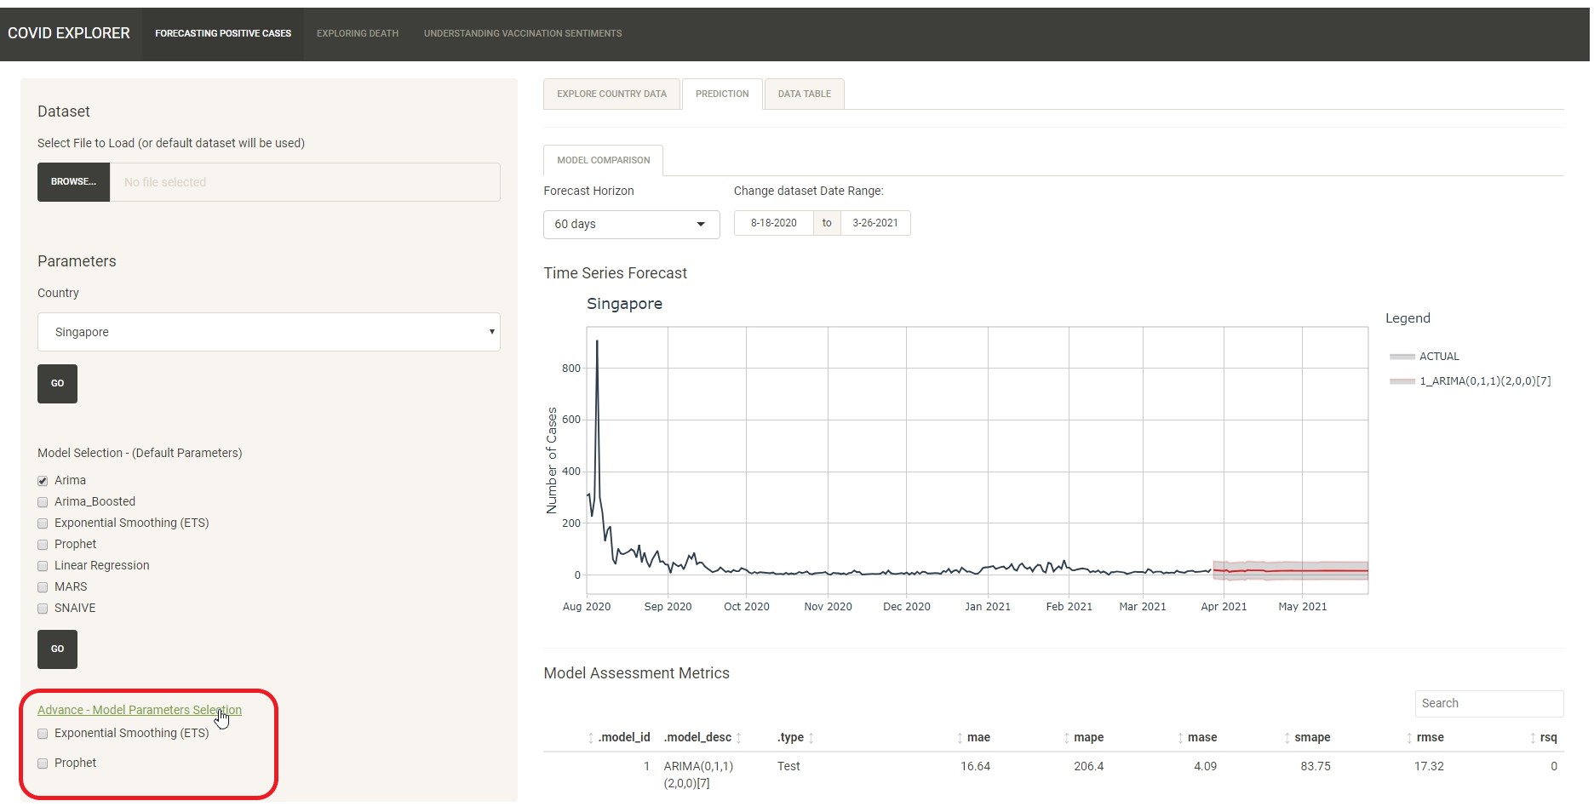The width and height of the screenshot is (1594, 812).
Task: Toggle ACTUAL series in chart legend
Action: point(1438,357)
